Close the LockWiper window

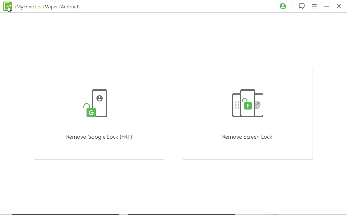point(339,6)
